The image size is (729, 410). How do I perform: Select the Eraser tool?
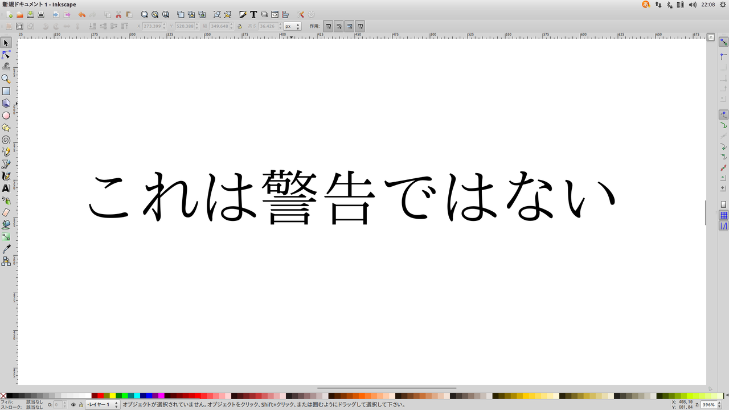[x=6, y=212]
